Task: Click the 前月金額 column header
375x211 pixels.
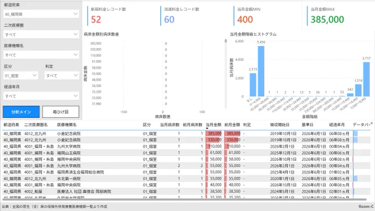Action: coord(232,125)
